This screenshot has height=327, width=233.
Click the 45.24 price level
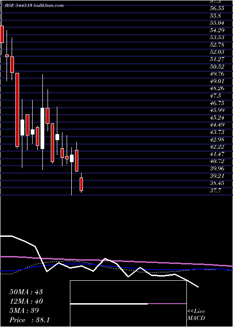click(217, 118)
